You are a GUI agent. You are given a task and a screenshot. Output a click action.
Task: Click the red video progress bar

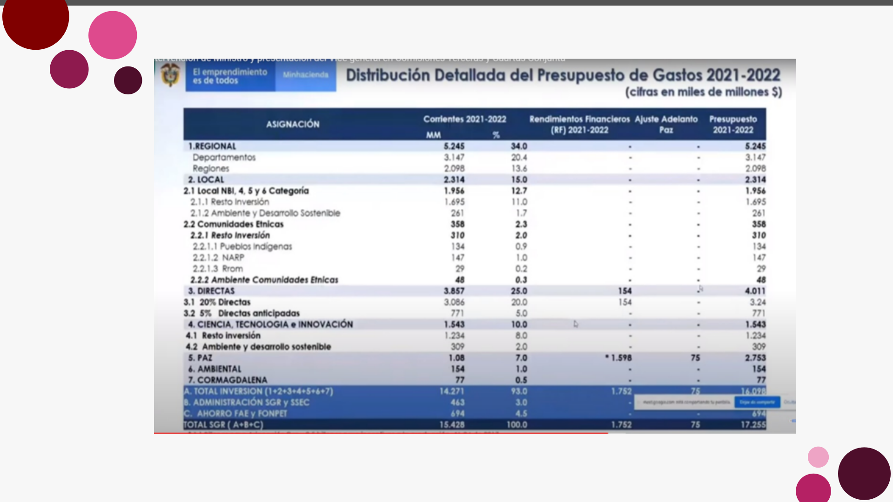click(381, 433)
